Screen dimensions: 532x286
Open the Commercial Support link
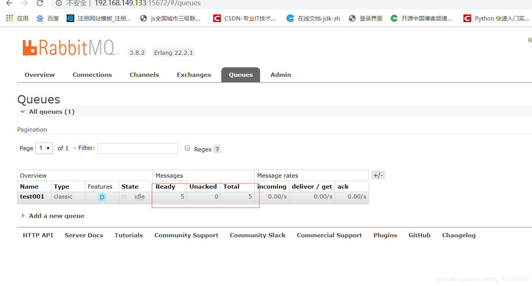(329, 235)
